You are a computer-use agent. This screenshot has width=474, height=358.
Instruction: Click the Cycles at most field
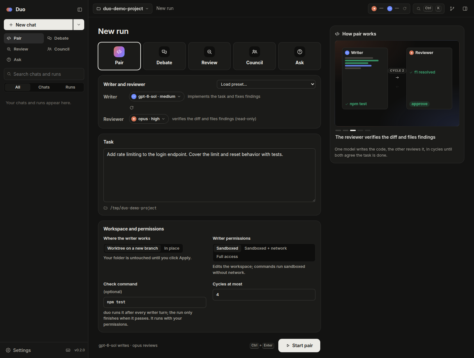[x=264, y=295]
